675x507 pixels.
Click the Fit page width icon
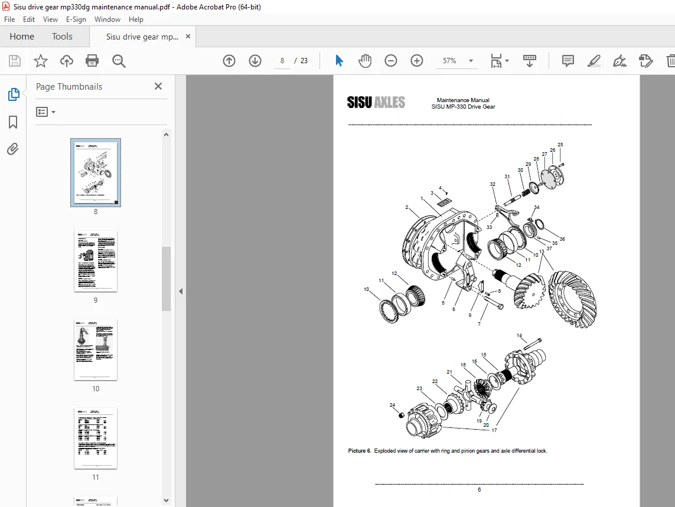coord(496,61)
